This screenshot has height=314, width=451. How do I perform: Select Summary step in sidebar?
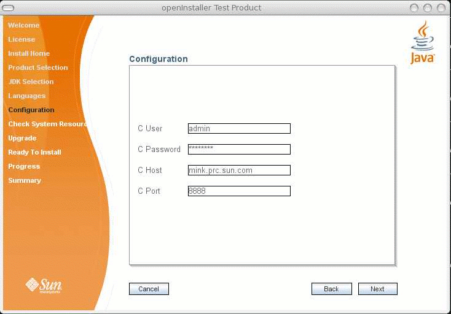pos(25,180)
